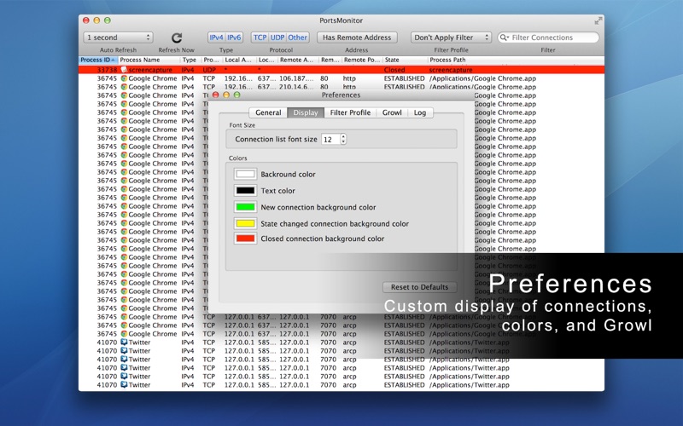683x426 pixels.
Task: Open the State changed connection color swatch
Action: coord(245,223)
